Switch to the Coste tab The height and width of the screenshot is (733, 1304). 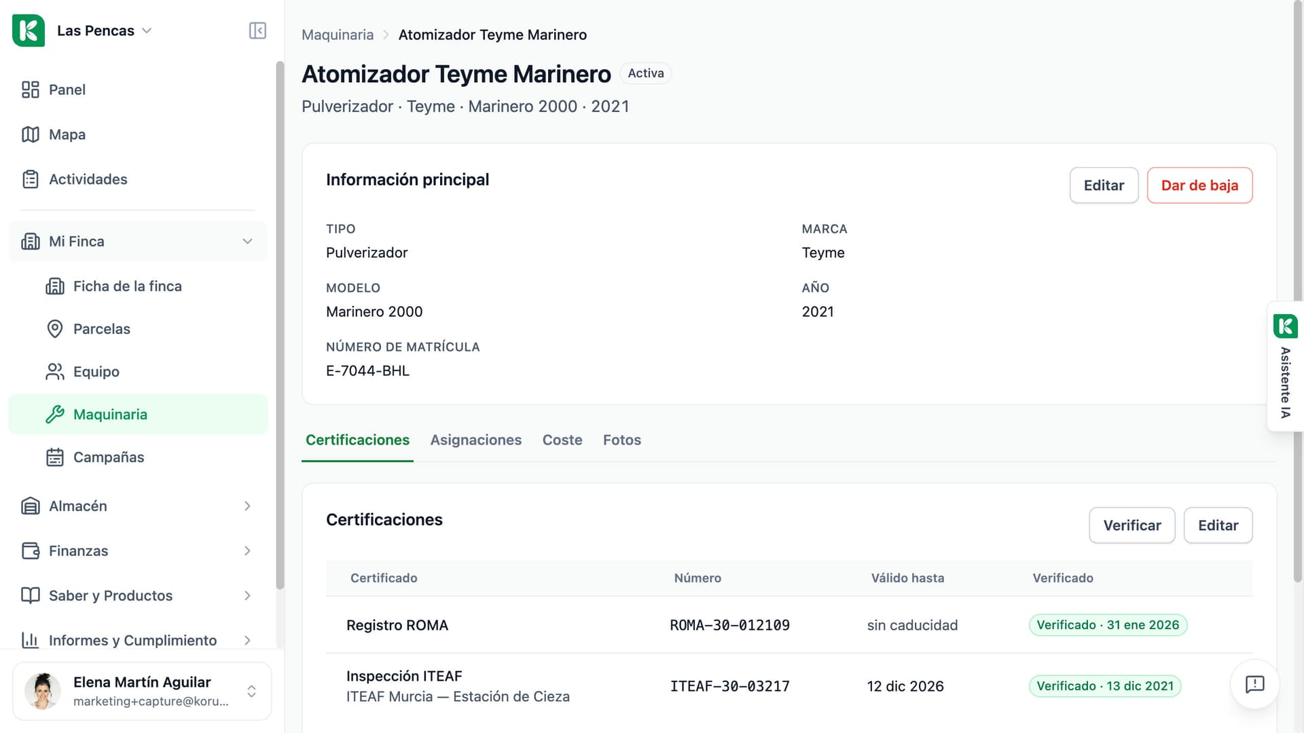[x=562, y=440]
